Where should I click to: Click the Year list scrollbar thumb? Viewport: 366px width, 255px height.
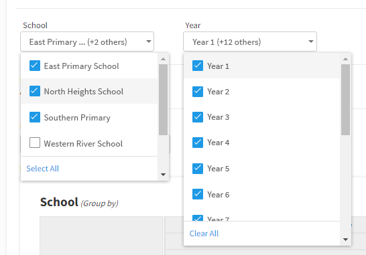point(345,100)
